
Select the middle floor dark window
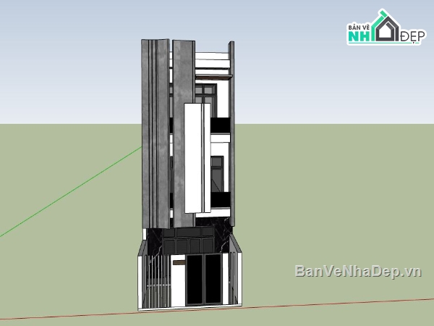click(217, 170)
